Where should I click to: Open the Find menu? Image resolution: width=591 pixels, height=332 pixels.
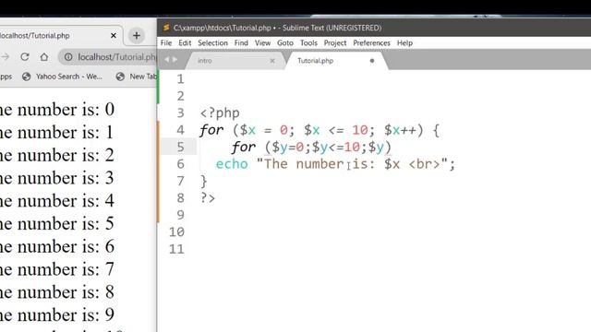pyautogui.click(x=241, y=43)
